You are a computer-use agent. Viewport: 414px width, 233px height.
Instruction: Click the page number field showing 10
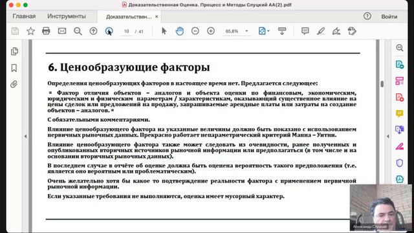click(127, 32)
